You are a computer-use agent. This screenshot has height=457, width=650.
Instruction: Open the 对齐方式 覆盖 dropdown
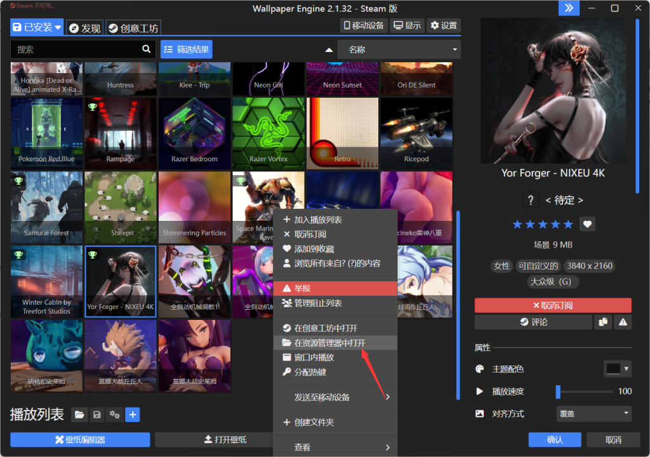(x=594, y=413)
